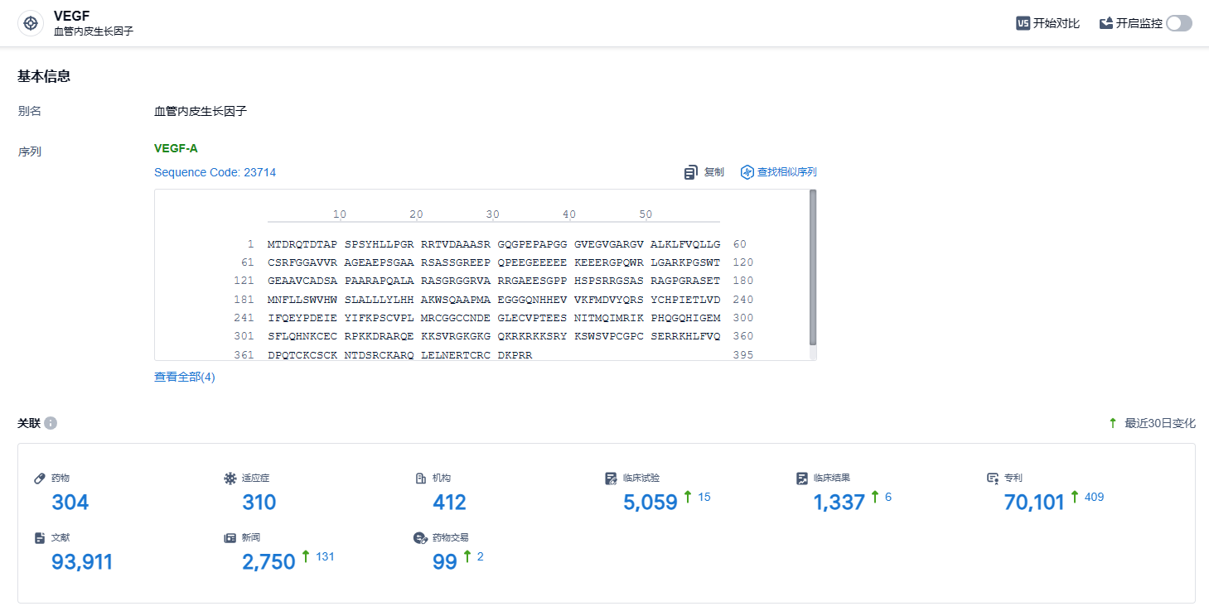Open the 304 drugs count
The image size is (1209, 611).
[70, 503]
